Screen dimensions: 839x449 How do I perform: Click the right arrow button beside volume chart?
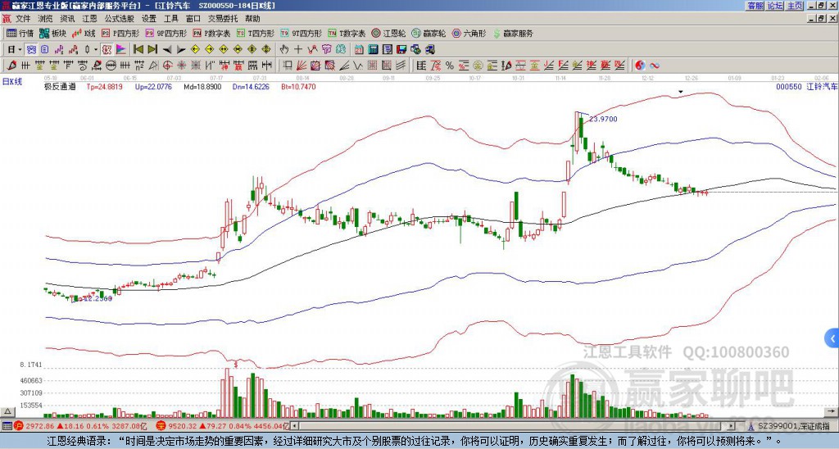coord(832,411)
